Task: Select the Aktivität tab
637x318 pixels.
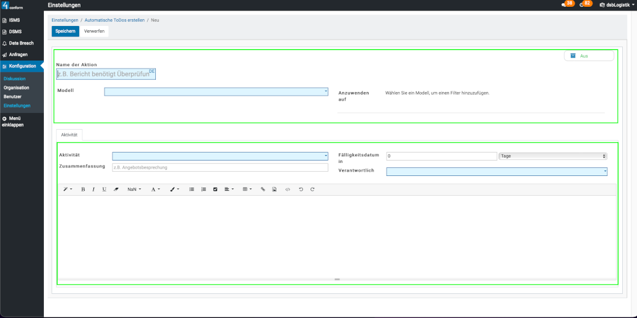Action: pos(69,135)
